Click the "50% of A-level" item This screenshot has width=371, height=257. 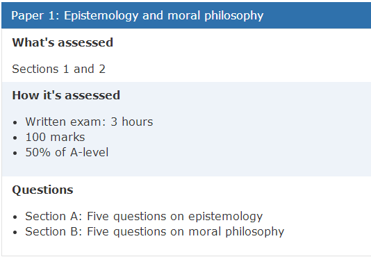point(67,152)
